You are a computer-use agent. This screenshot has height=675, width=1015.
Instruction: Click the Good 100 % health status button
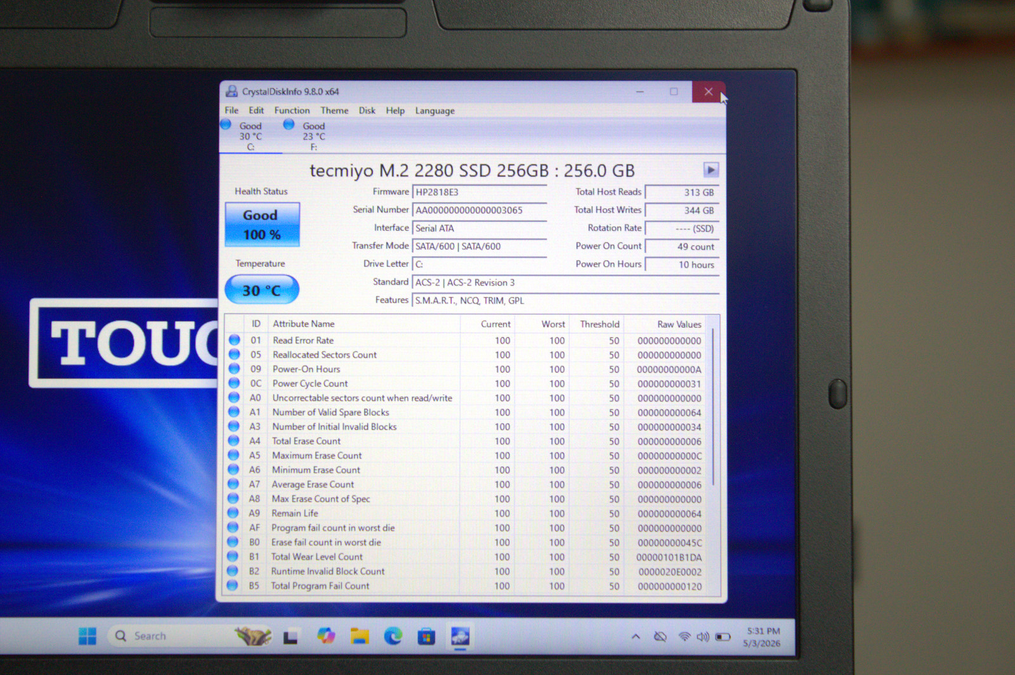[x=262, y=224]
